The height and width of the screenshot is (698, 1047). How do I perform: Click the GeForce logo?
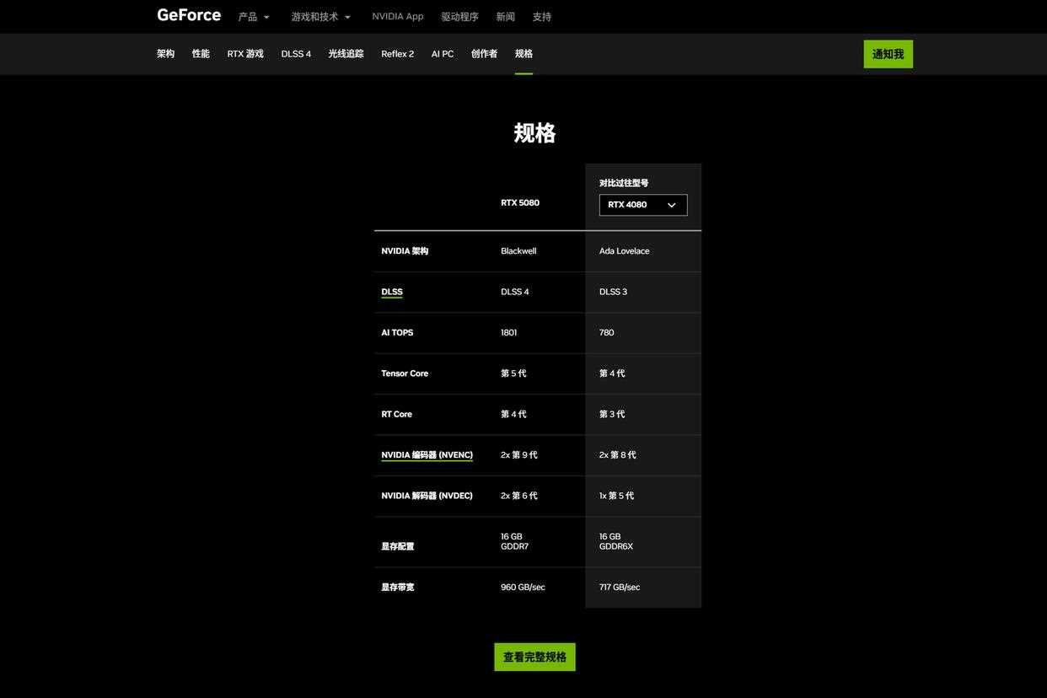(x=189, y=15)
